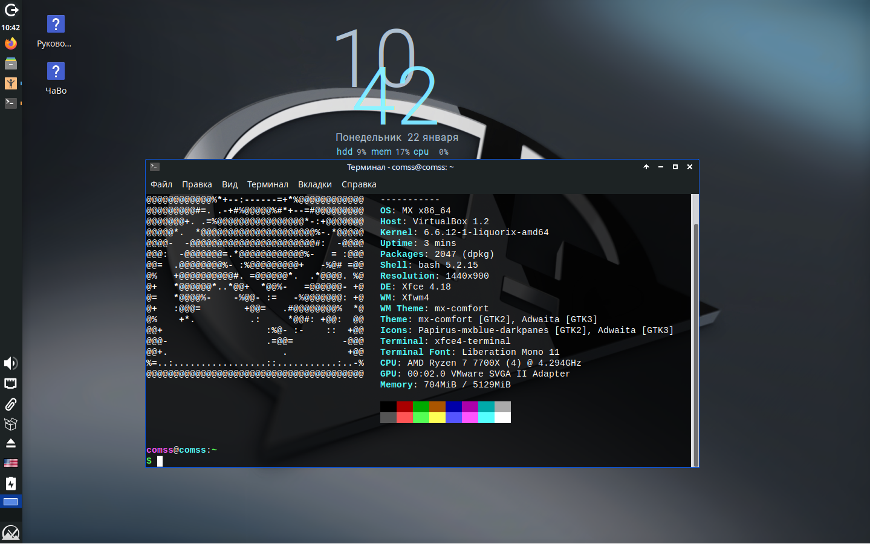
Task: Click the "OS: MX x86_64" line
Action: coord(415,211)
